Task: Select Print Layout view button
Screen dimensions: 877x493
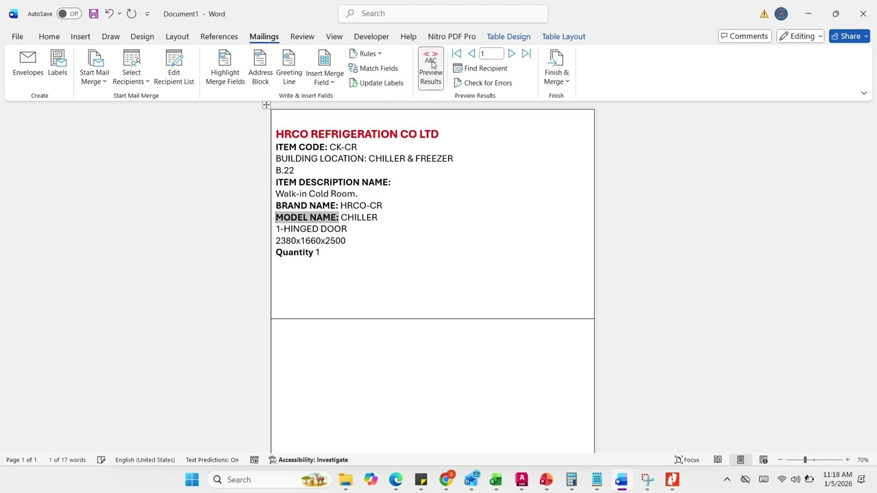Action: [740, 460]
